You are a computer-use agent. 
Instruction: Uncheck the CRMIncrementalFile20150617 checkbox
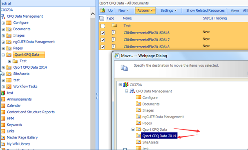[103, 40]
